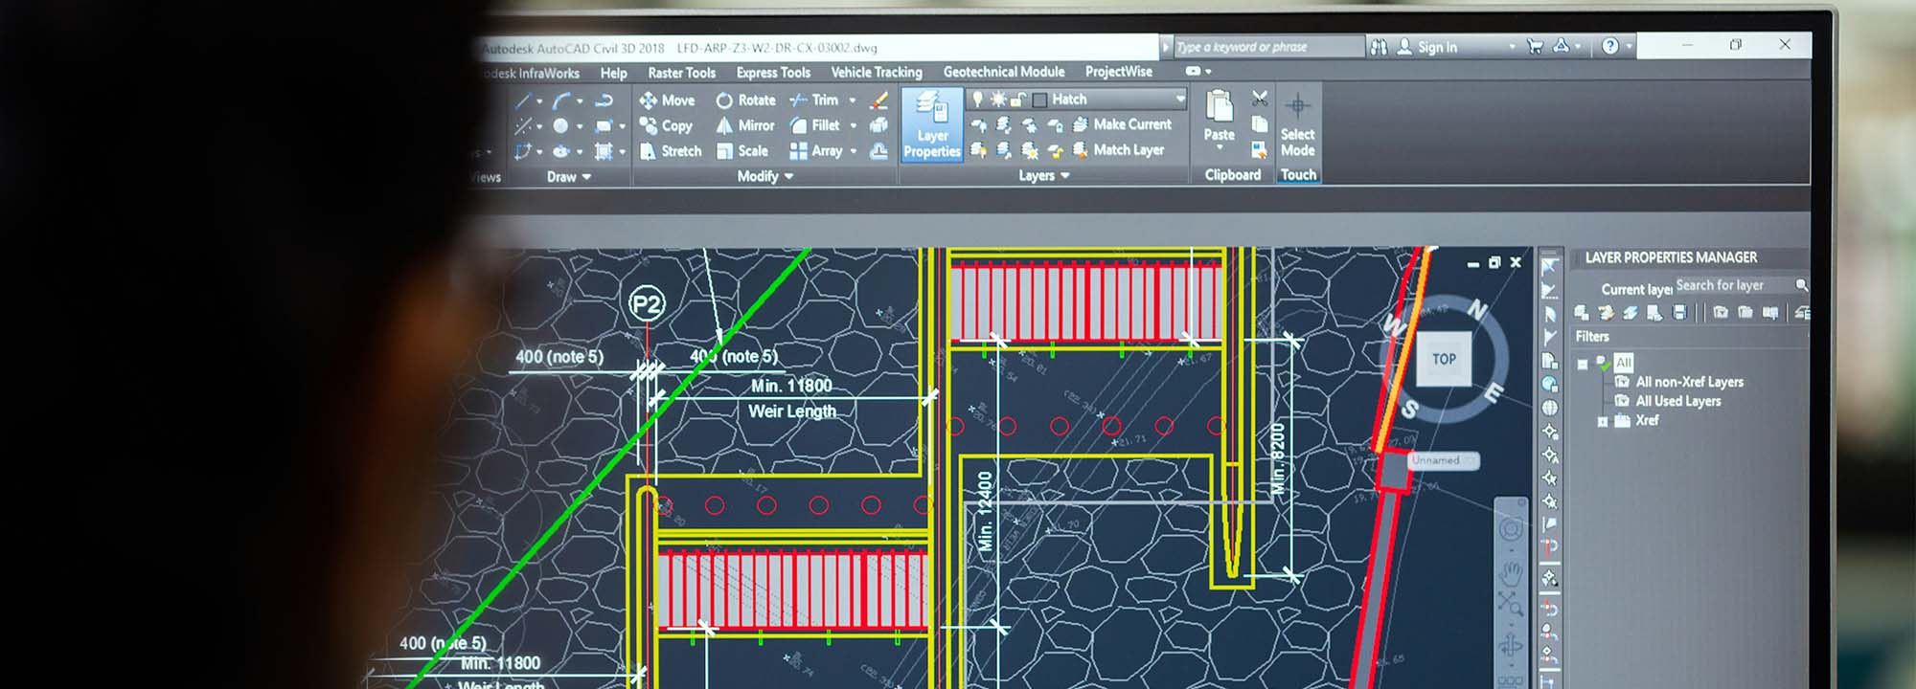Toggle the layer lightbulb on/off icon

977,100
